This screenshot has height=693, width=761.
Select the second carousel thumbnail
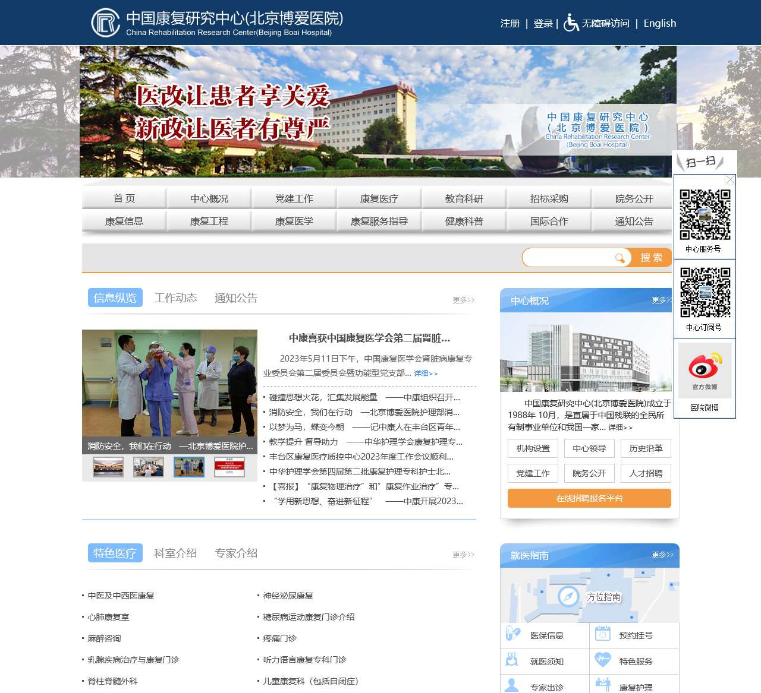[x=149, y=467]
